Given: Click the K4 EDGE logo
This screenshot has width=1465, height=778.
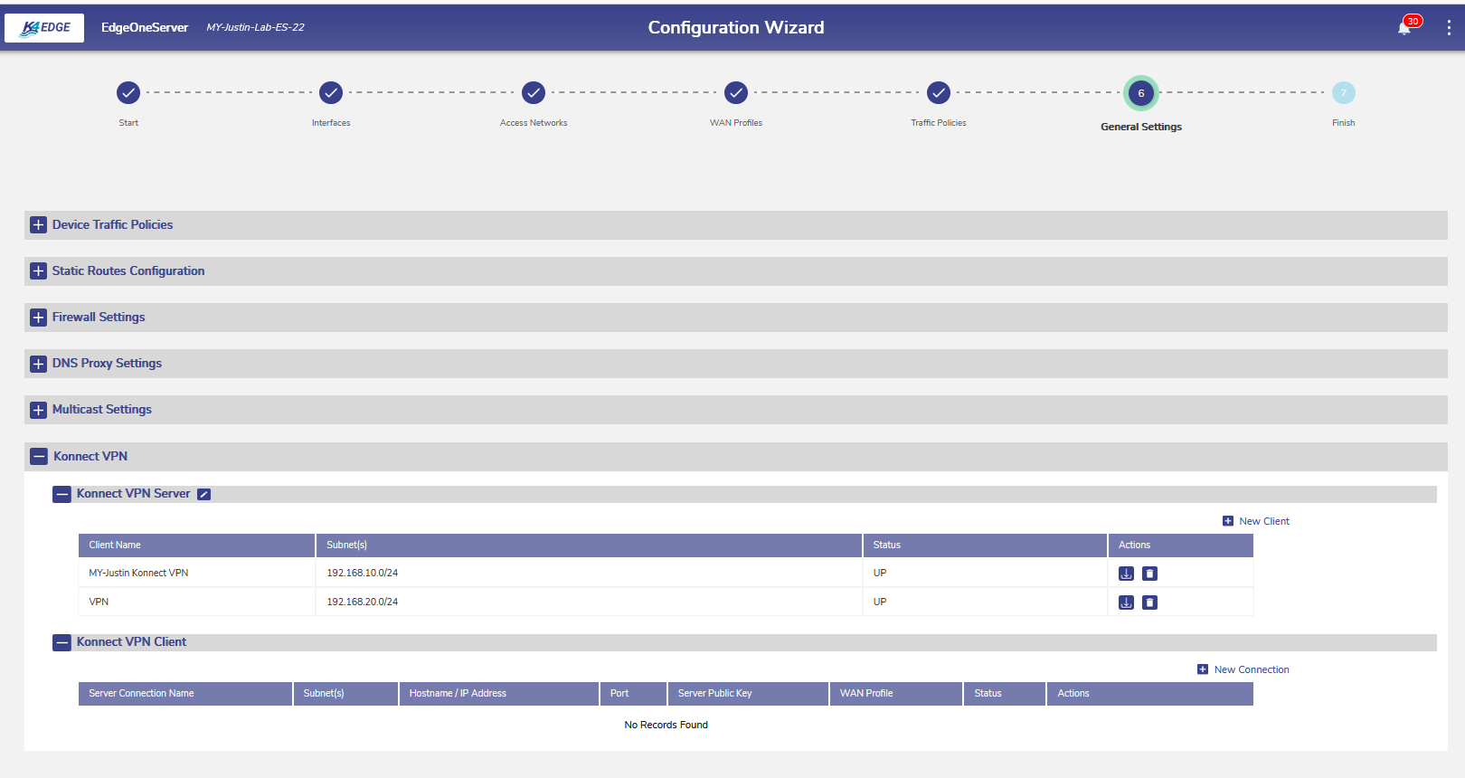Looking at the screenshot, I should coord(44,28).
